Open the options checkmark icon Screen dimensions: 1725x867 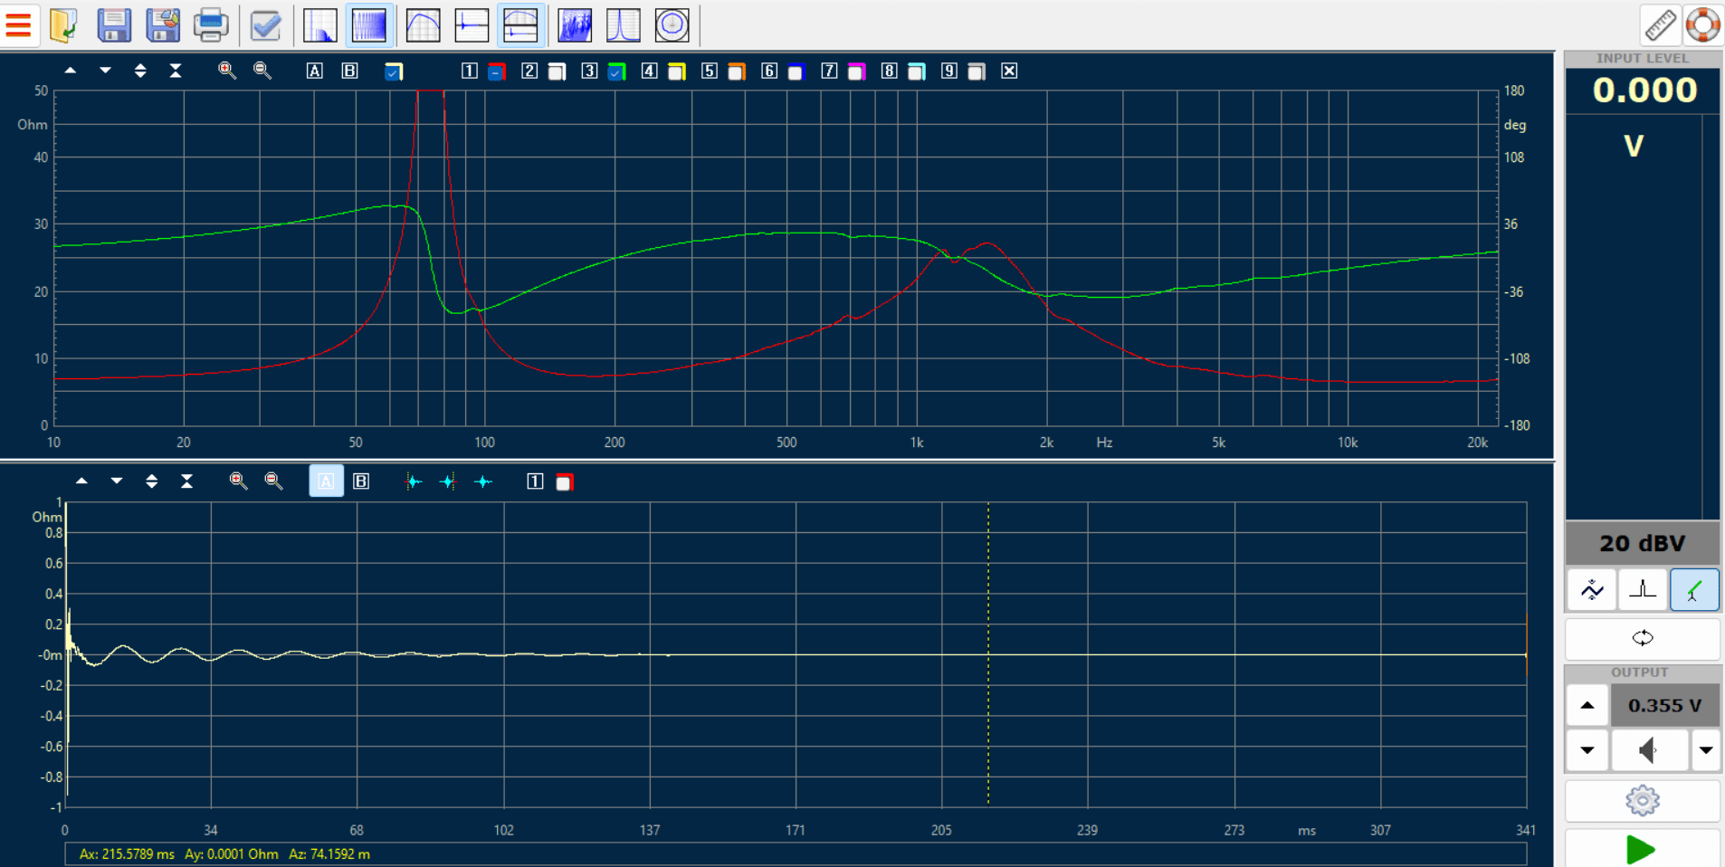point(266,25)
